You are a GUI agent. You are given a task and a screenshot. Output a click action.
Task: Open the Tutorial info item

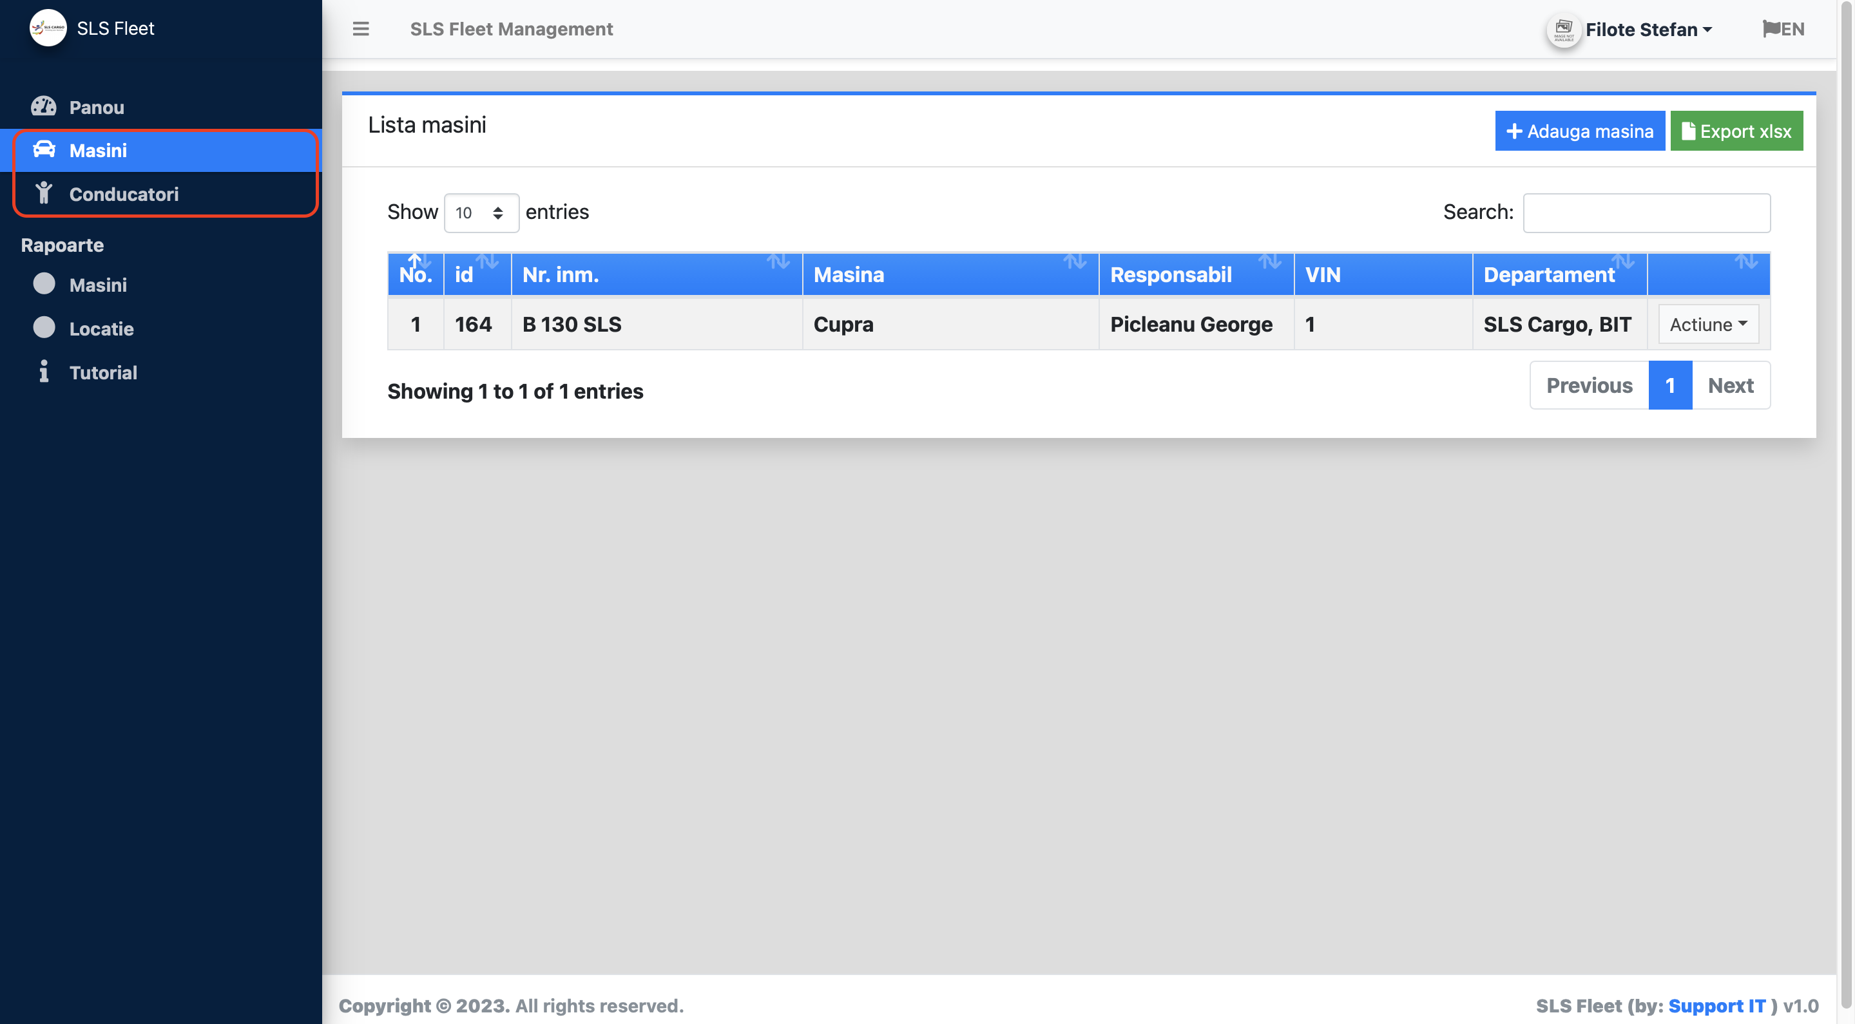click(x=102, y=372)
